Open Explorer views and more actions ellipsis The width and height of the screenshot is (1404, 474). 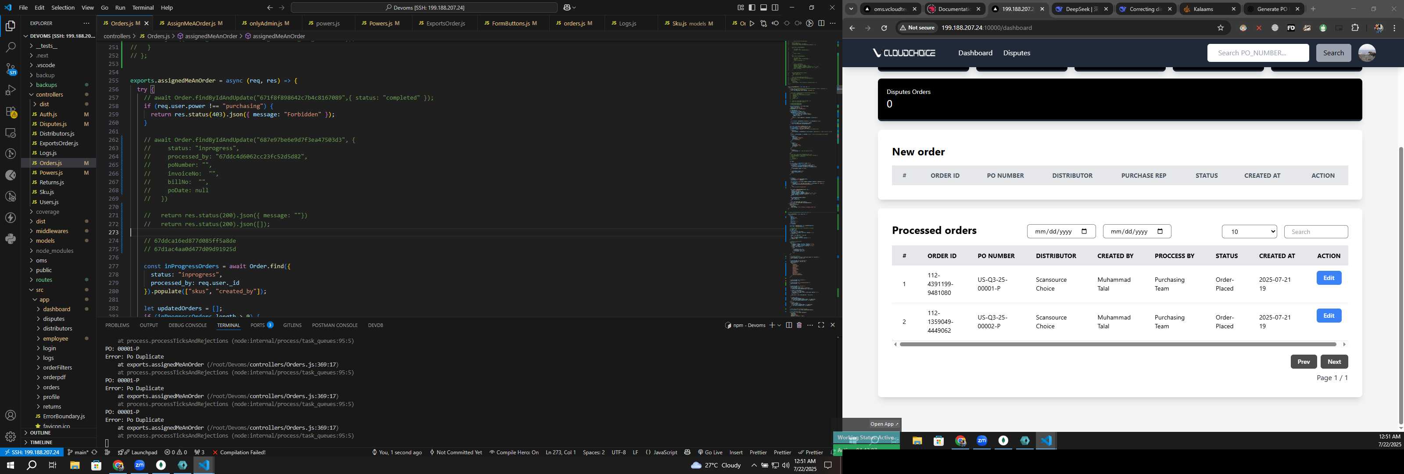[x=86, y=23]
